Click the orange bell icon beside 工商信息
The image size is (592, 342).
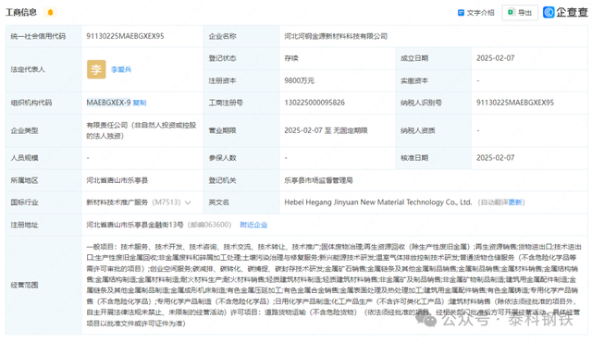point(50,12)
